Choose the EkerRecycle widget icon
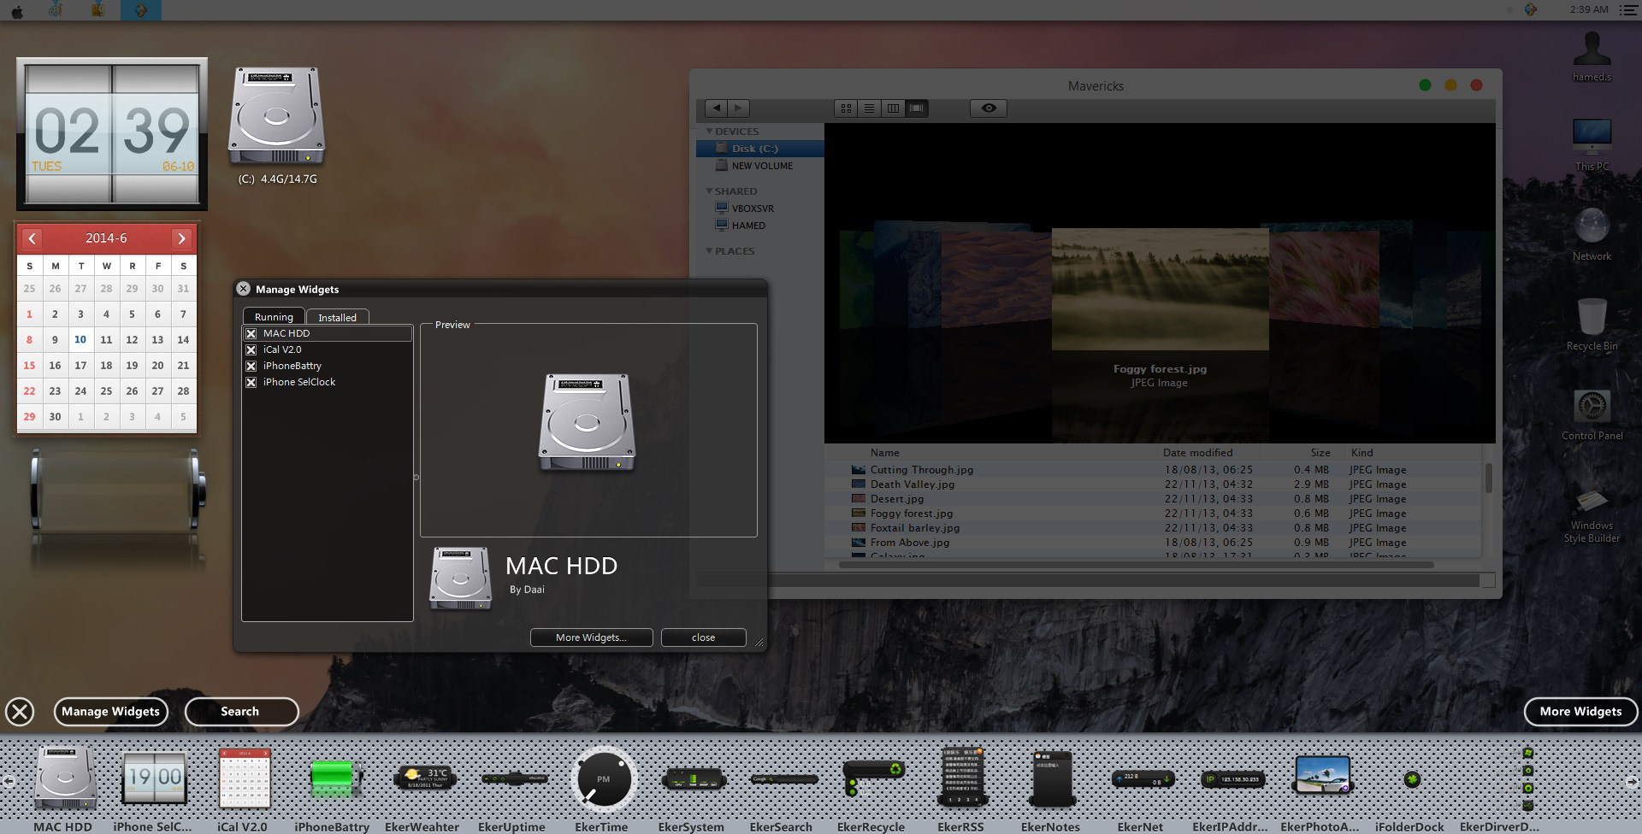Image resolution: width=1642 pixels, height=834 pixels. coord(873,778)
